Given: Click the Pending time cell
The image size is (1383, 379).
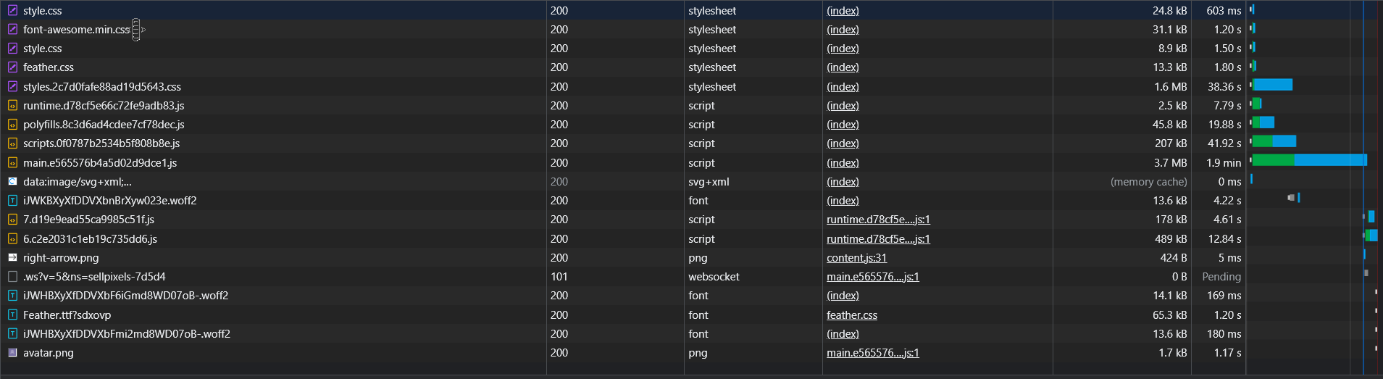Looking at the screenshot, I should coord(1221,277).
